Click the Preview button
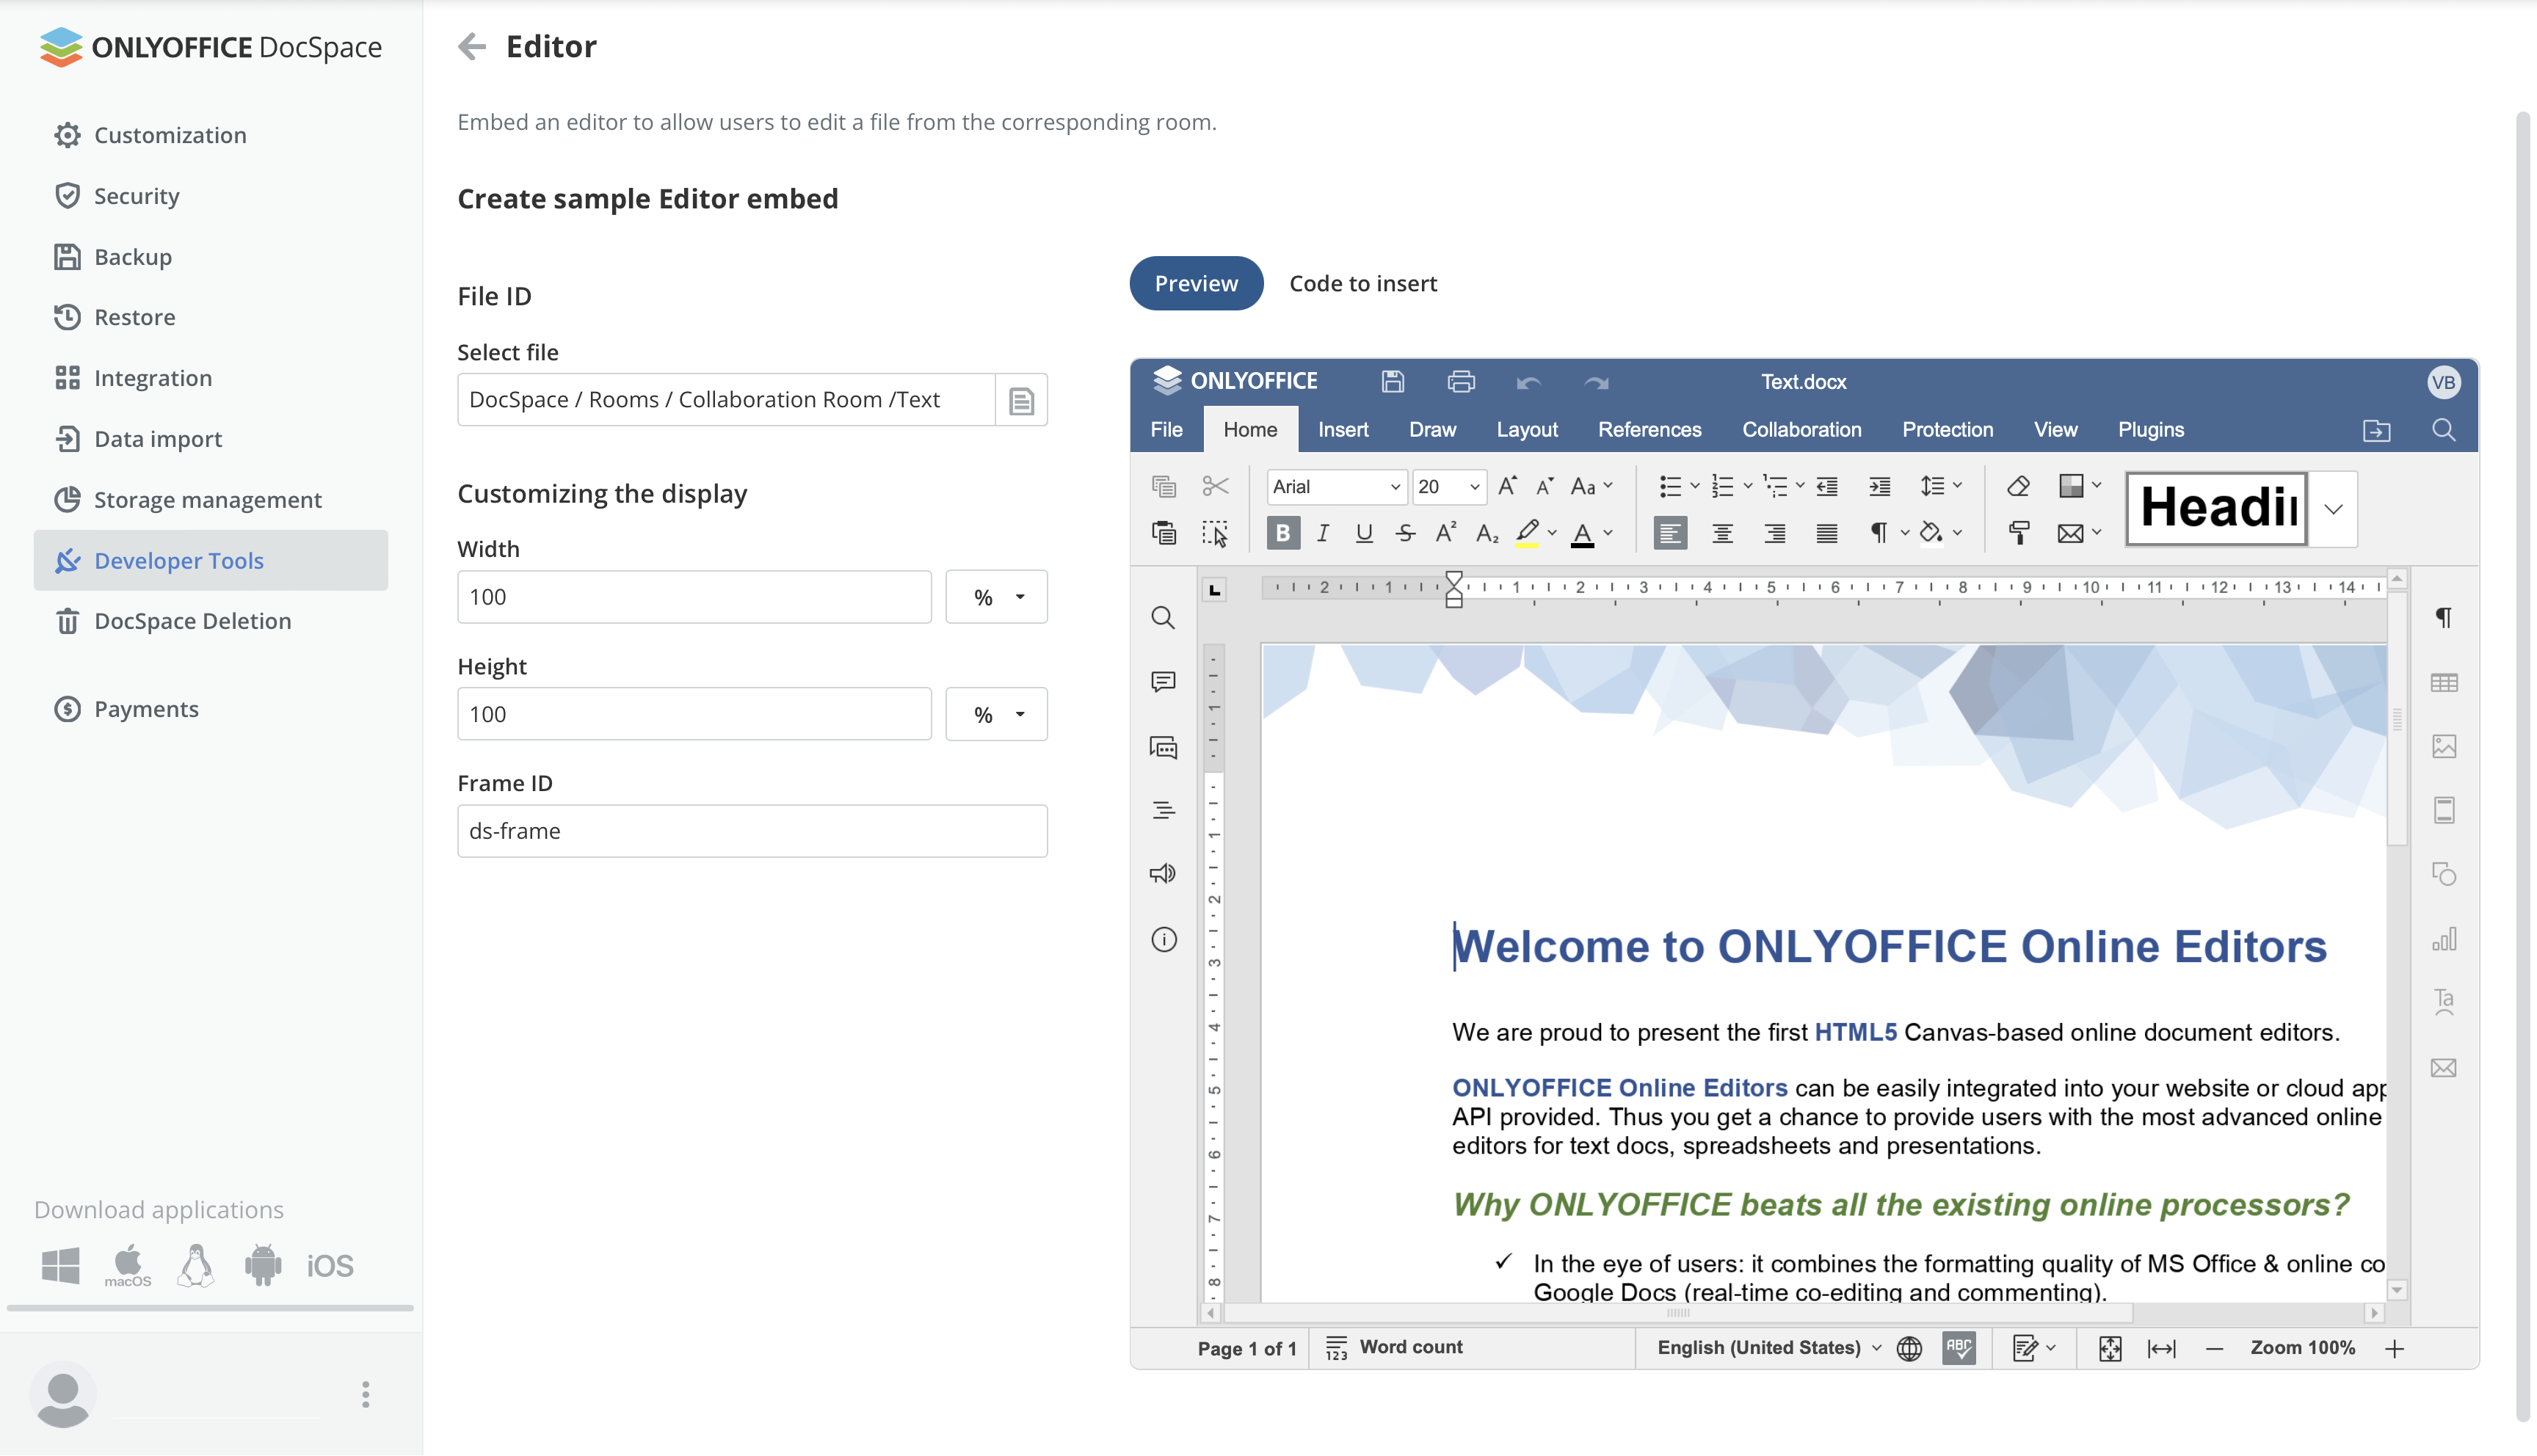 (x=1196, y=283)
